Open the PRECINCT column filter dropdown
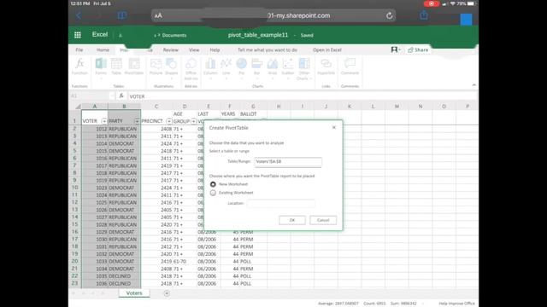This screenshot has height=307, width=547. click(x=169, y=121)
